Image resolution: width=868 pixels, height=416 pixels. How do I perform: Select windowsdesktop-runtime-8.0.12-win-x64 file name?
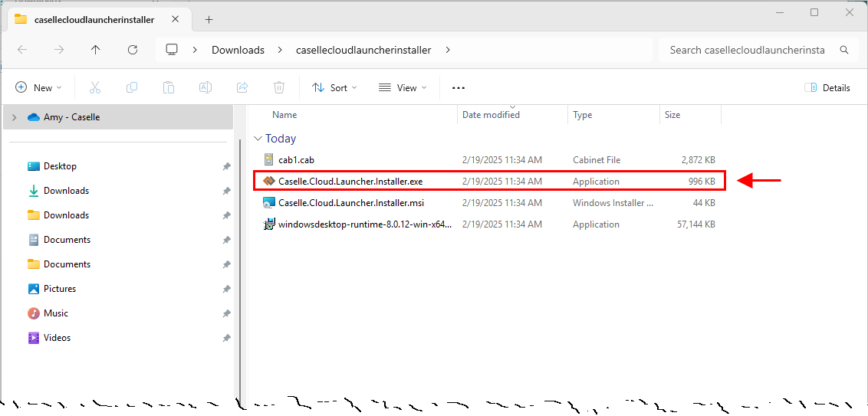tap(365, 224)
